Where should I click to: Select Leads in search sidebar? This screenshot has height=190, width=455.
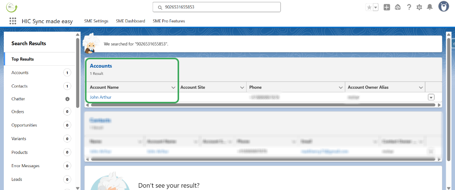40,179
